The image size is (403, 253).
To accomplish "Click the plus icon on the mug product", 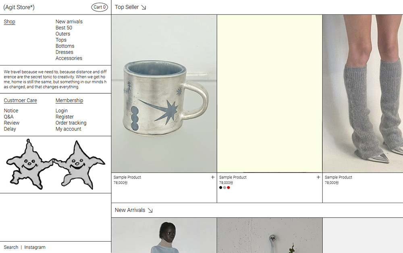I will (x=212, y=177).
